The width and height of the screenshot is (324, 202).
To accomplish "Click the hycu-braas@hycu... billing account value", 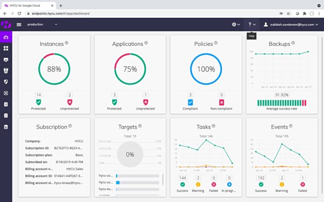I will [68, 183].
